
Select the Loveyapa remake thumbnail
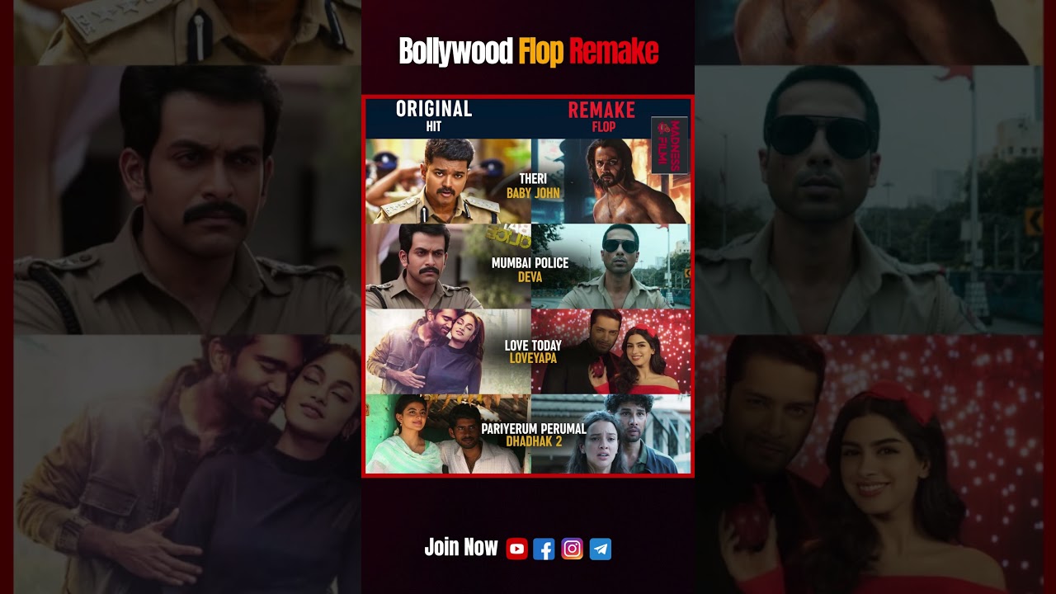(610, 351)
